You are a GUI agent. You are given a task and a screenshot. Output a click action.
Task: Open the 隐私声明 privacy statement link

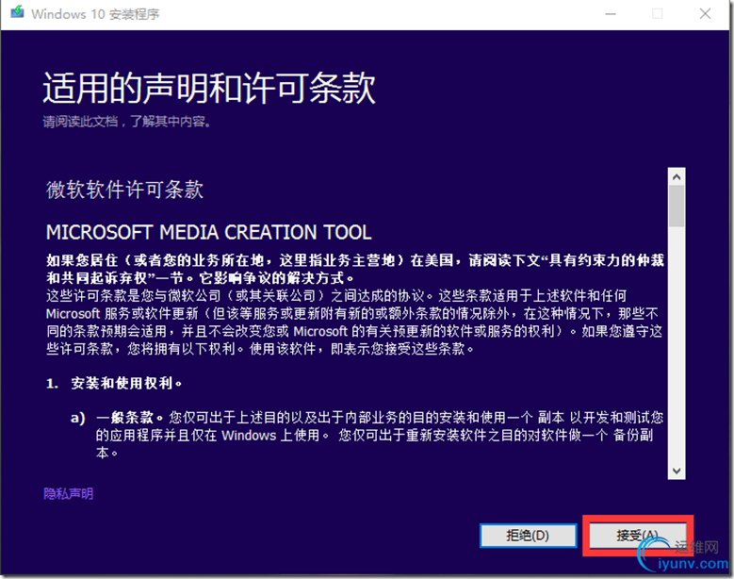click(x=69, y=493)
